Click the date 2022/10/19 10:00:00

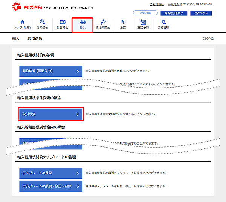tap(197, 4)
